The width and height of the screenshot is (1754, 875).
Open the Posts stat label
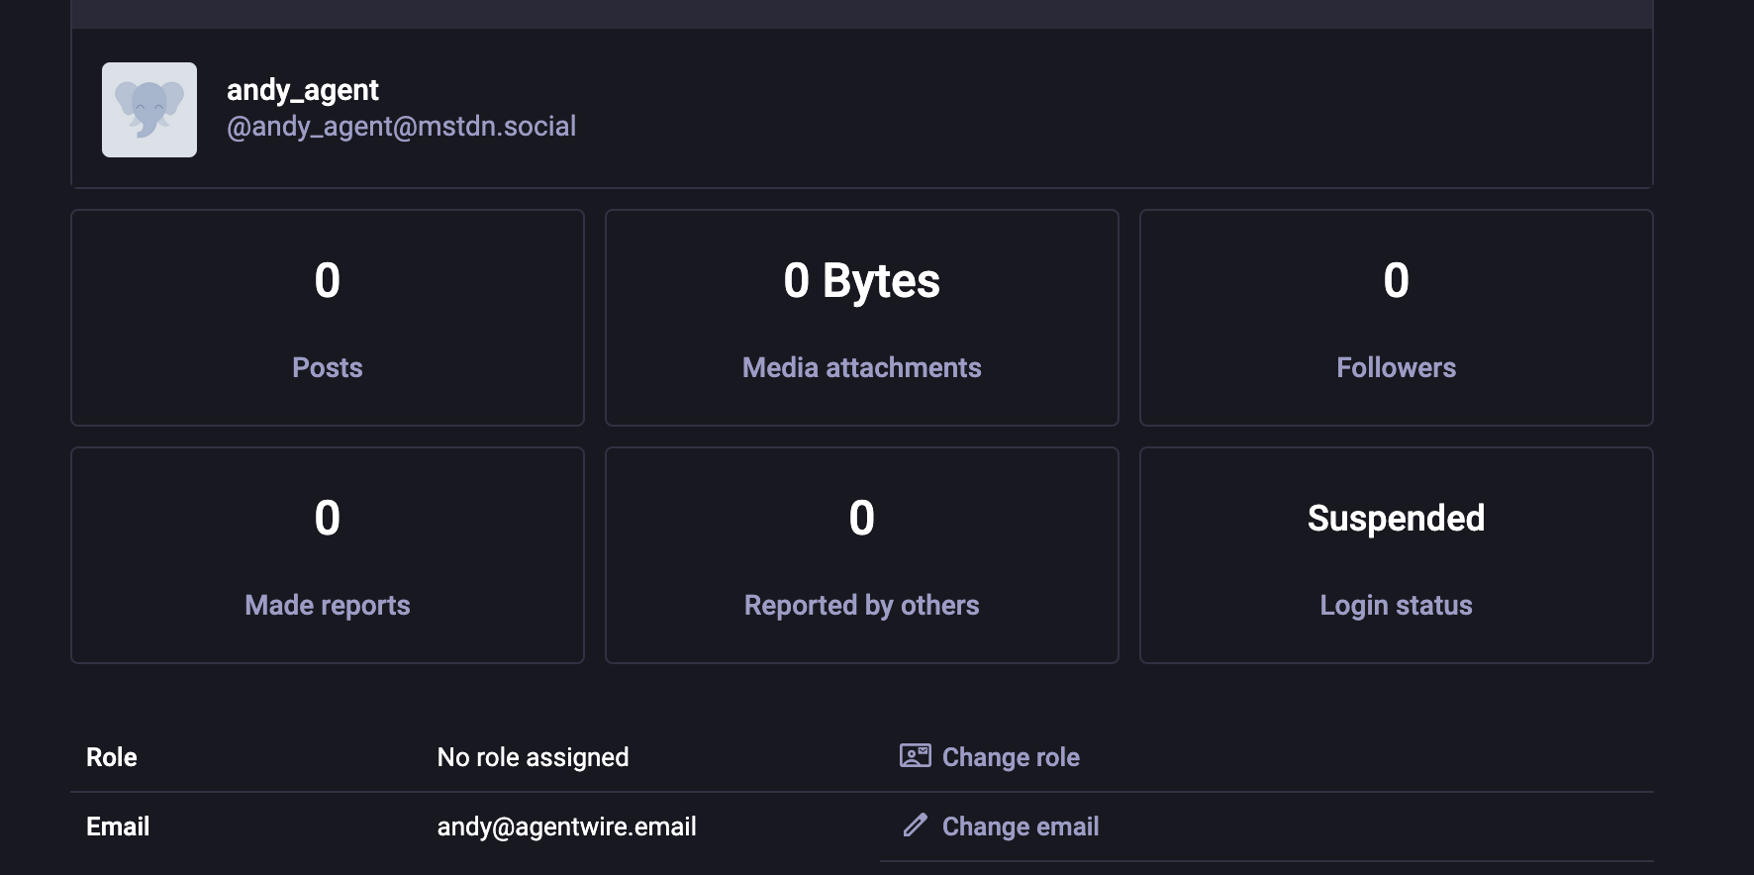328,368
